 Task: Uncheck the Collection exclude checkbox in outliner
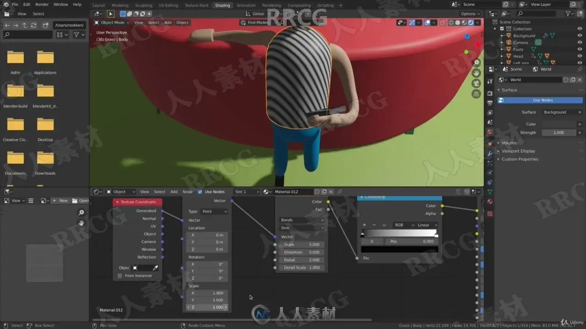(502, 29)
